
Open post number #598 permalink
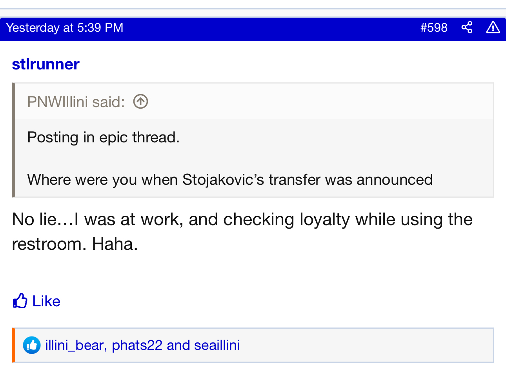[433, 27]
